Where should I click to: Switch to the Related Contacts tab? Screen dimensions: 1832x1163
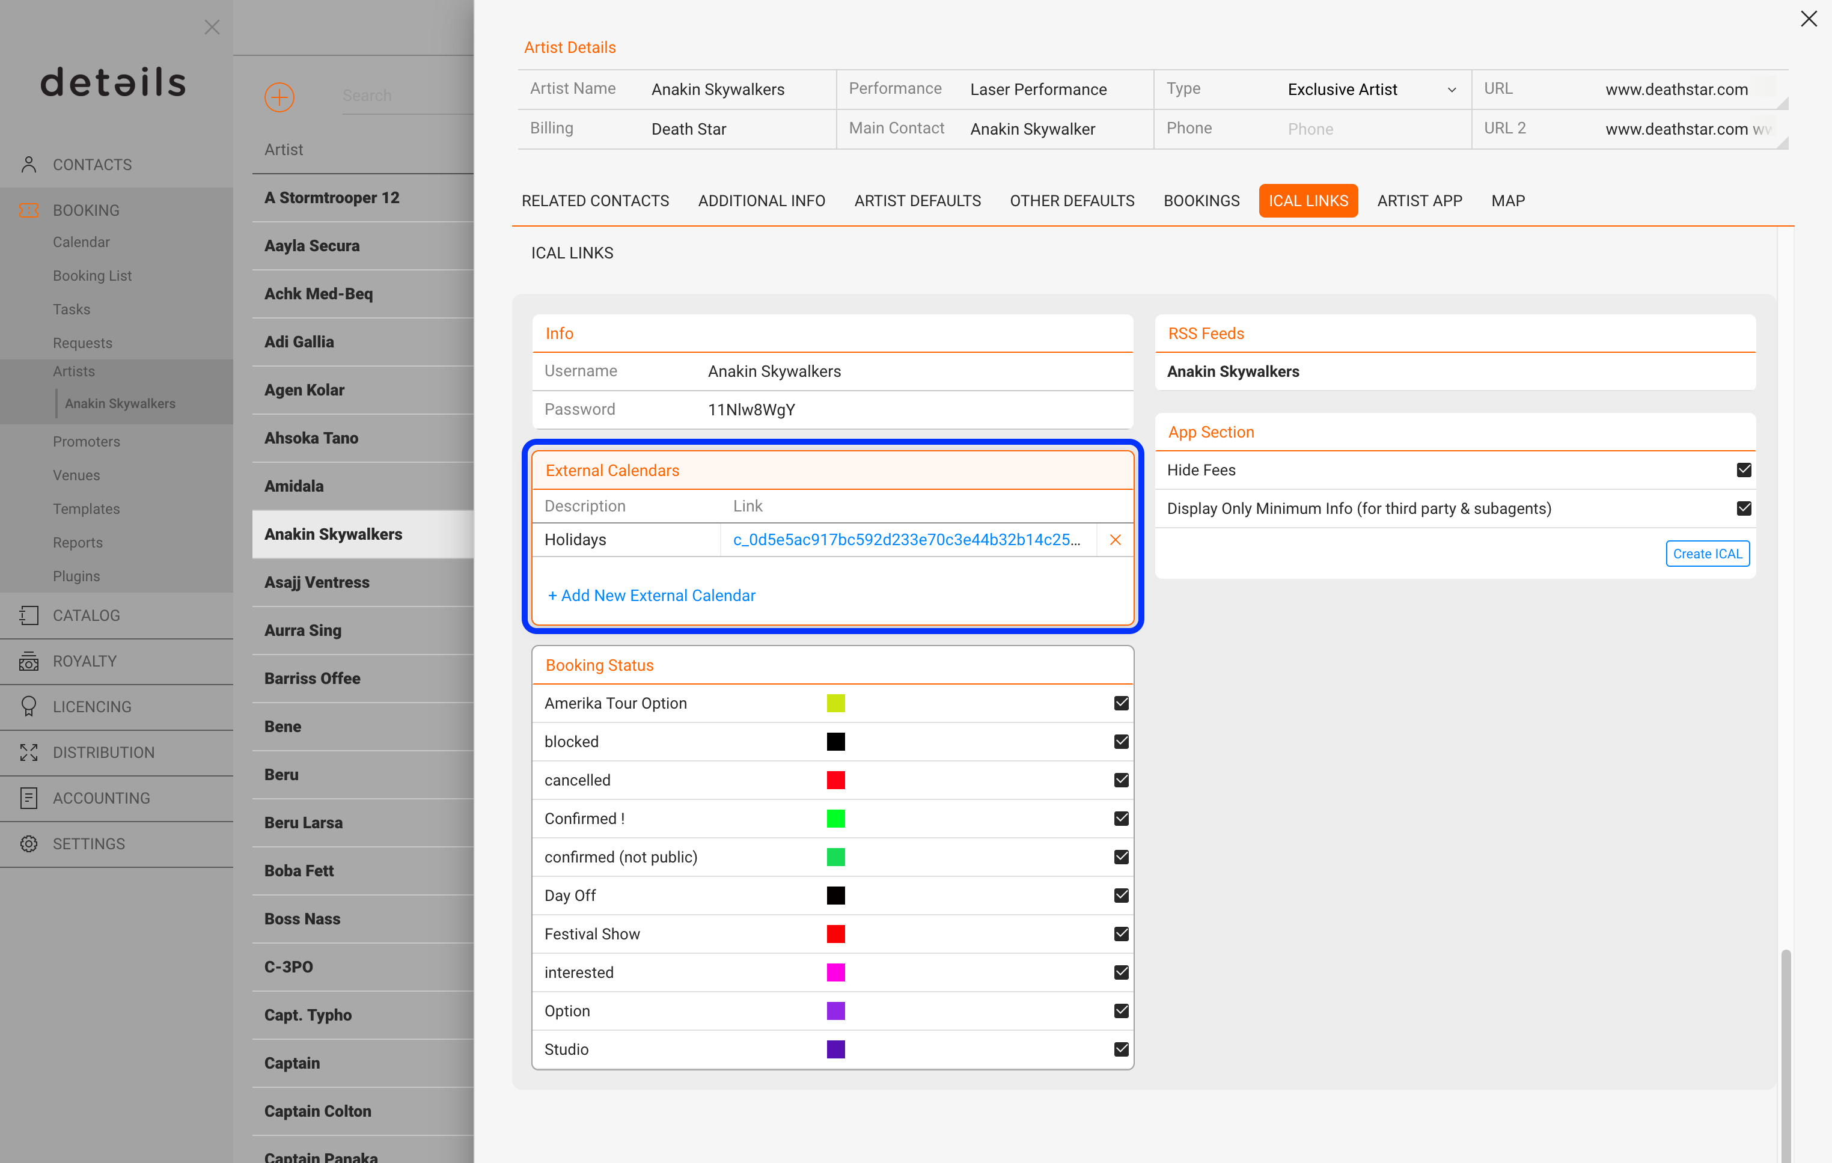(595, 201)
